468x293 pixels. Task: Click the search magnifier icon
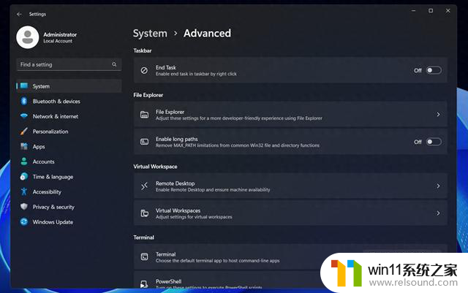click(114, 64)
